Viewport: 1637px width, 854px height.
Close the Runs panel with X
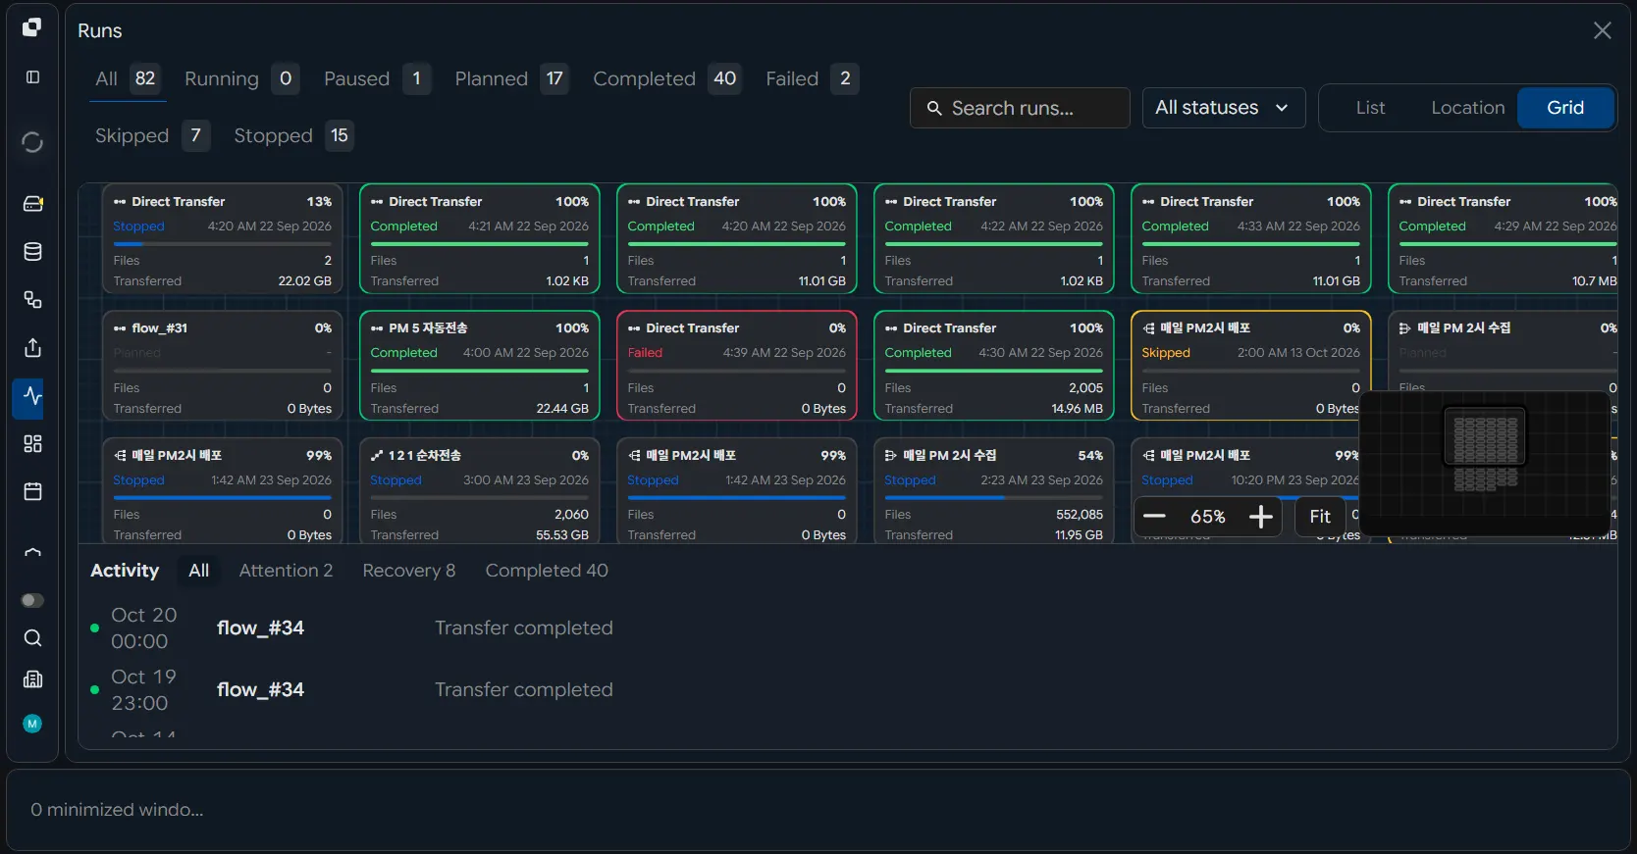click(x=1603, y=30)
